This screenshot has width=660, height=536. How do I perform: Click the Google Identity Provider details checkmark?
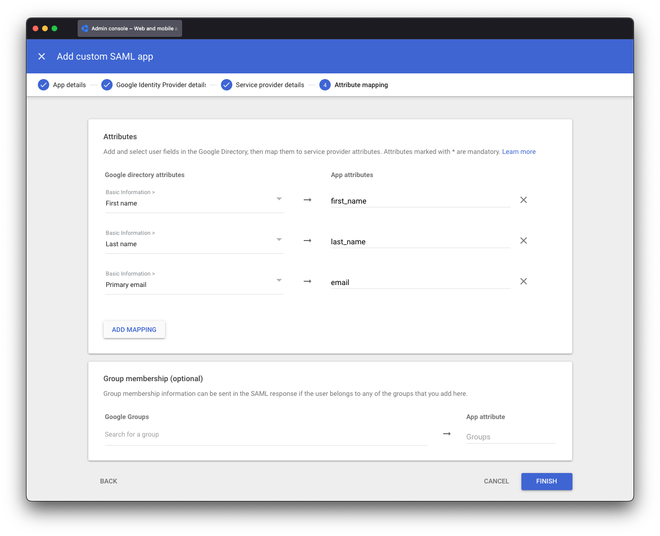[x=106, y=85]
